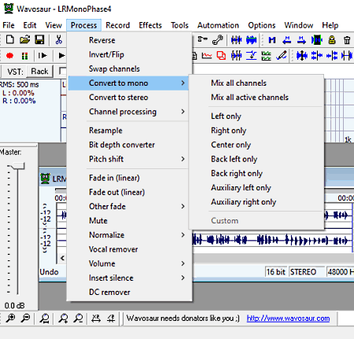The height and width of the screenshot is (339, 354).
Task: Click the Open file folder icon
Action: click(x=24, y=40)
